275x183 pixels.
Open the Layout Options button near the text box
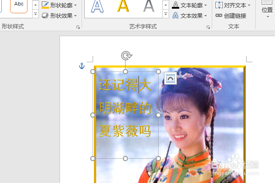[x=170, y=78]
